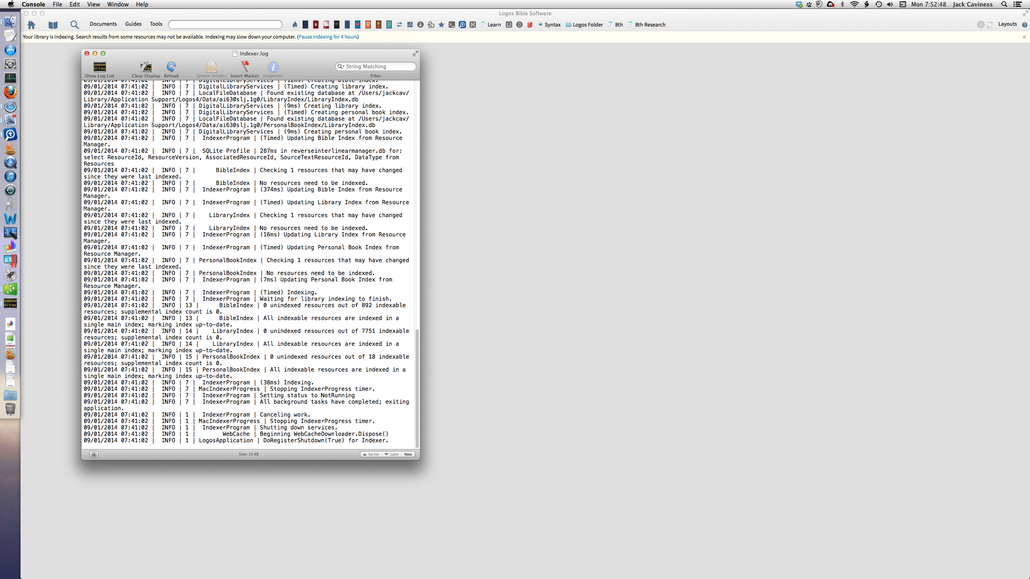This screenshot has width=1030, height=579.
Task: Insert a marker into the log
Action: [x=245, y=69]
